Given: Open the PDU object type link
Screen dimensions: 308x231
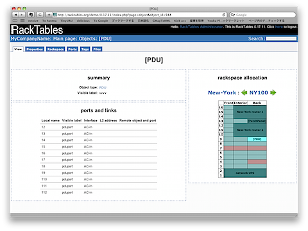Looking at the screenshot, I should [x=103, y=87].
